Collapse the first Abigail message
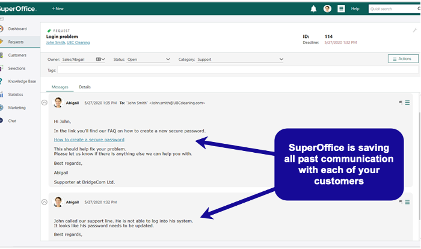Viewport: 421px width, 249px height. (44, 103)
